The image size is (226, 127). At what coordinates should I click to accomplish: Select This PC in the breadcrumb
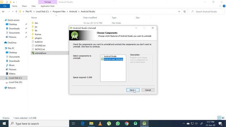coord(29,12)
